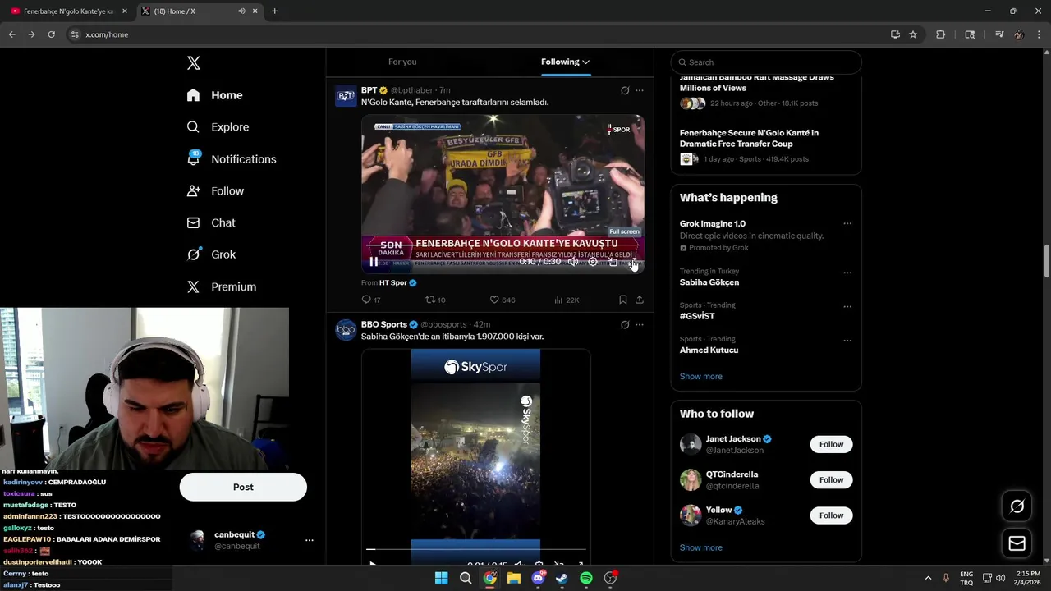Show hidden system tray icons

[x=928, y=578]
